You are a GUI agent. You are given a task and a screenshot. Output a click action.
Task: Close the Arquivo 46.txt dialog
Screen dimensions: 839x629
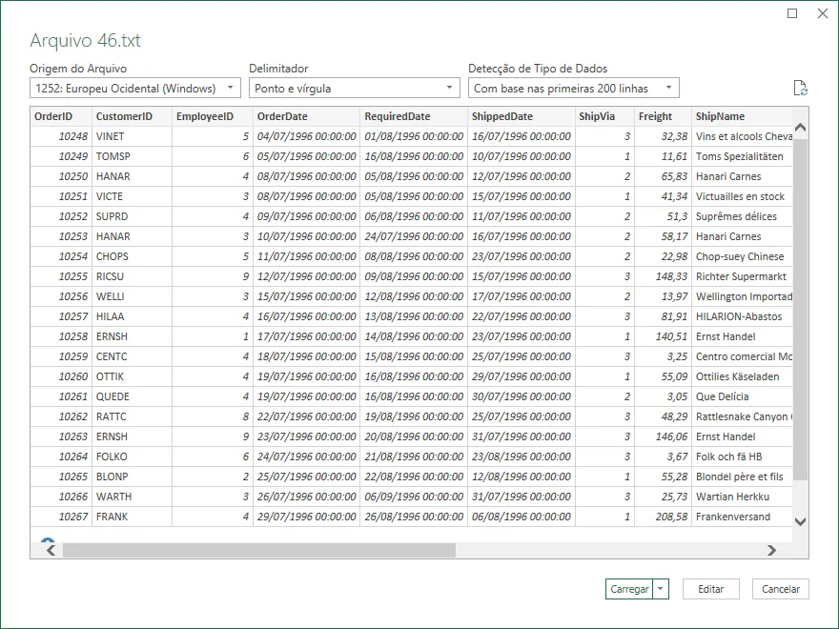(823, 13)
